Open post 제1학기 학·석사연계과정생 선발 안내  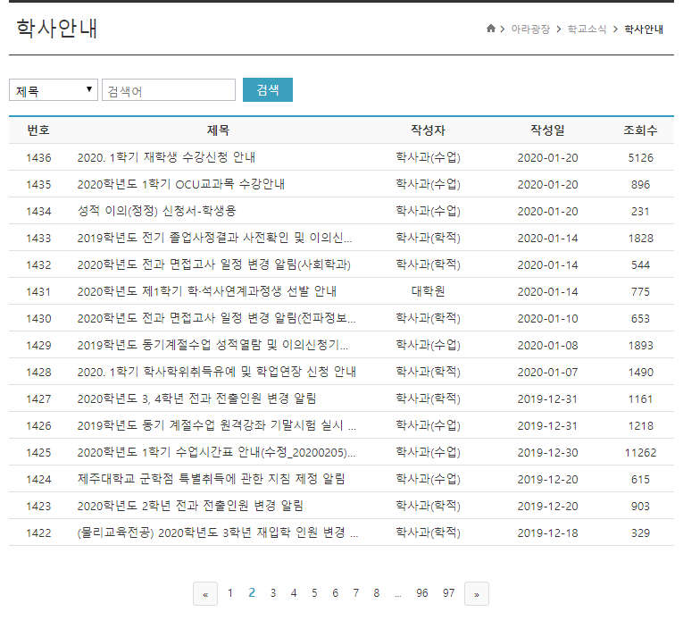pos(207,291)
